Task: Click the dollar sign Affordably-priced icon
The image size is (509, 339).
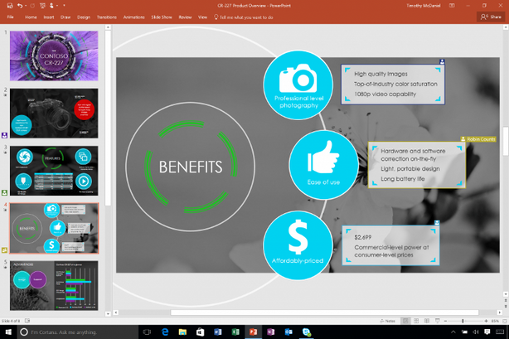Action: coord(298,240)
